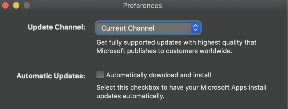Click the "updates automatically." text line
Viewport: 288px width, 109px height.
click(x=130, y=96)
